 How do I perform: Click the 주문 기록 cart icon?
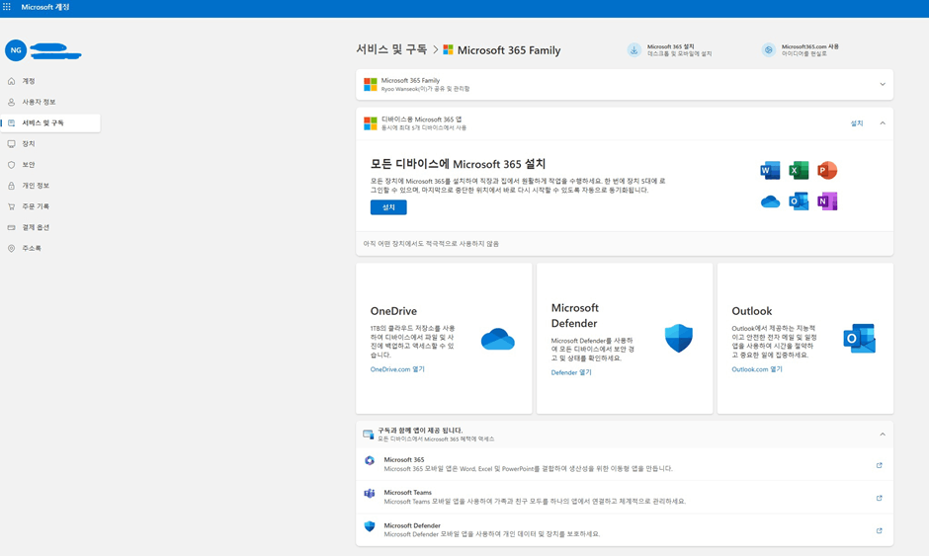[11, 206]
